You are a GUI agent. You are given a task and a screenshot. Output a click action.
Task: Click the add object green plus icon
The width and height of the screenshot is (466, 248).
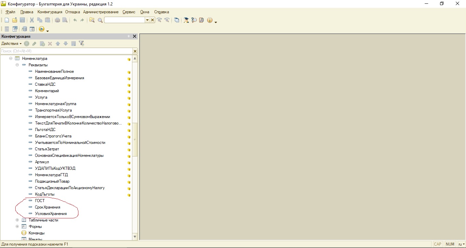click(x=27, y=44)
